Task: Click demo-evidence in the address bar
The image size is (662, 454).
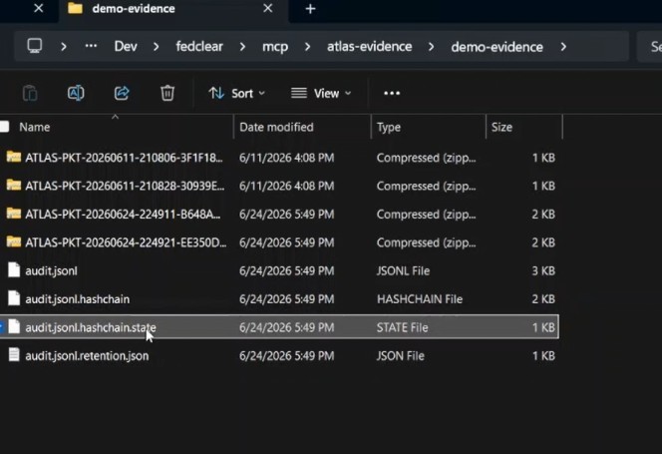Action: click(x=496, y=47)
